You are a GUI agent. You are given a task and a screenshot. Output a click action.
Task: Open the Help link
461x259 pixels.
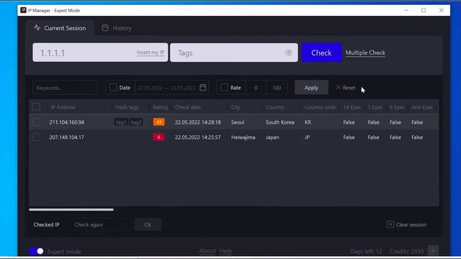(x=225, y=251)
